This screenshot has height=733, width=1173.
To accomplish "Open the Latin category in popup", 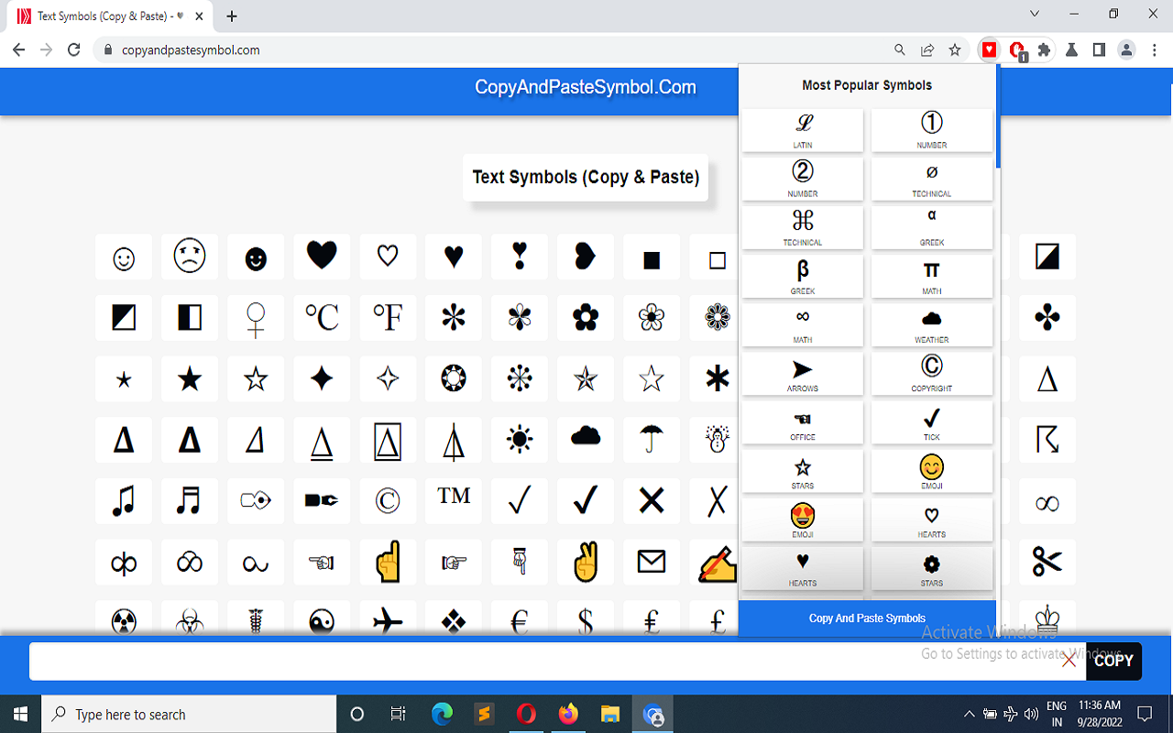I will pos(803,130).
